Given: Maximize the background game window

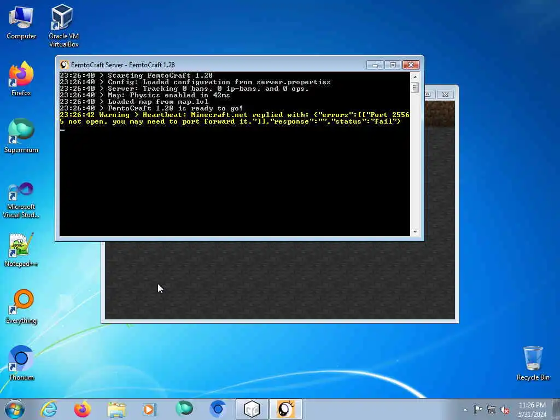Looking at the screenshot, I should pos(429,94).
